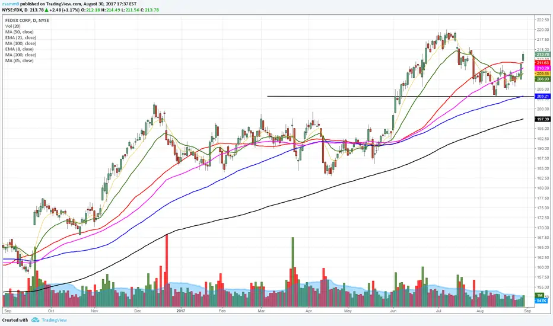
Task: Click the O:212.18 open value
Action: coord(91,10)
